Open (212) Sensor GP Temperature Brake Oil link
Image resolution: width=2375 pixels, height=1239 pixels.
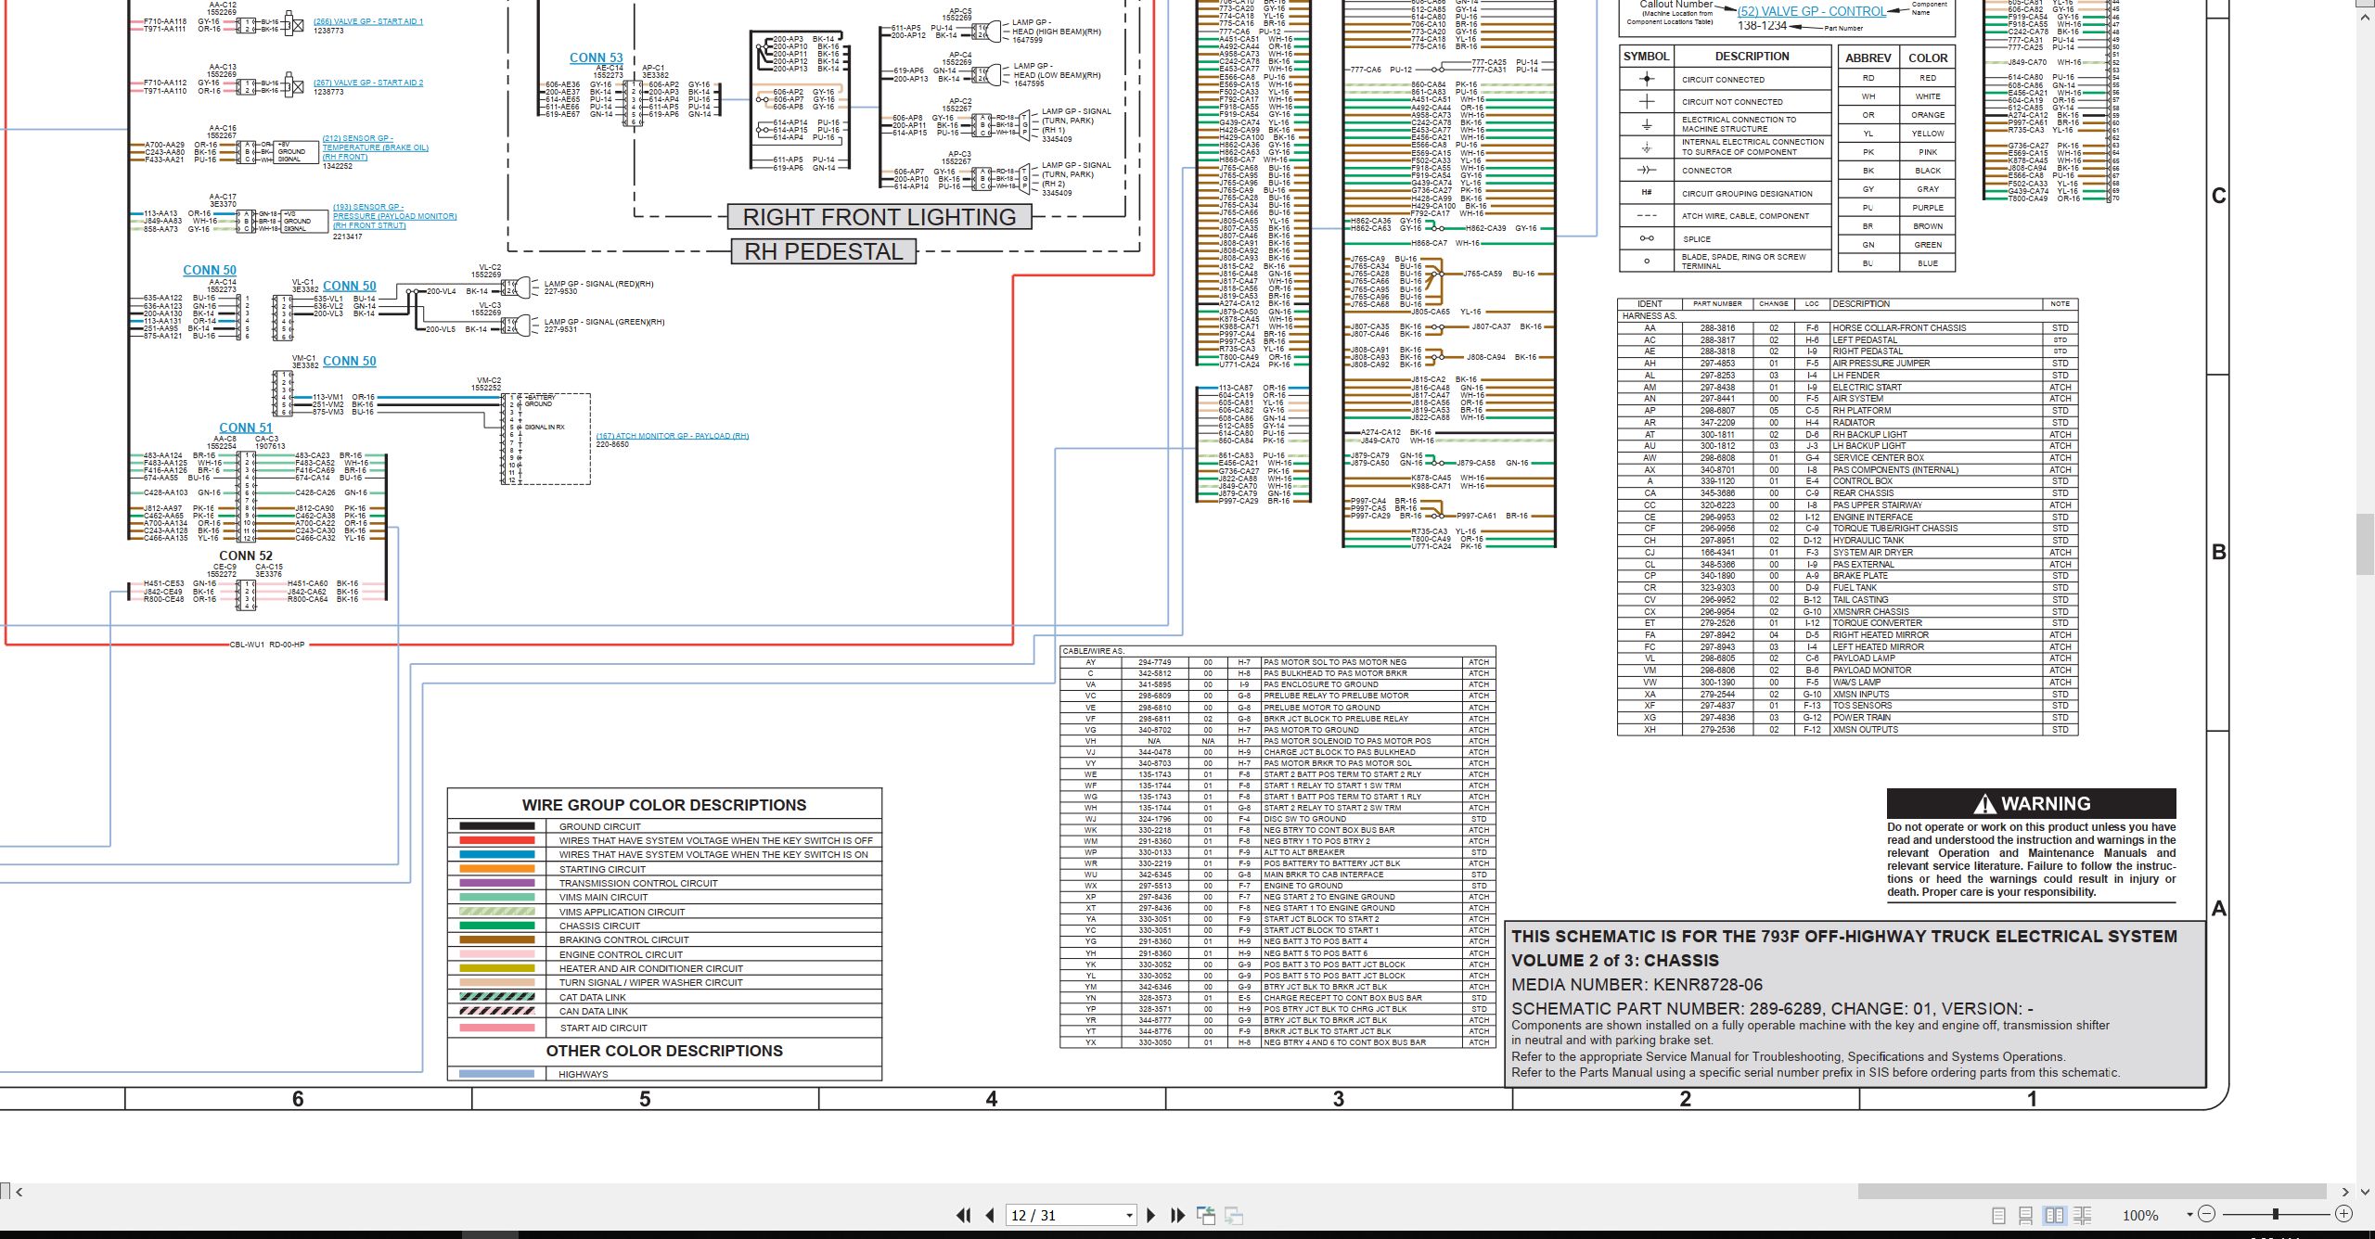375,147
